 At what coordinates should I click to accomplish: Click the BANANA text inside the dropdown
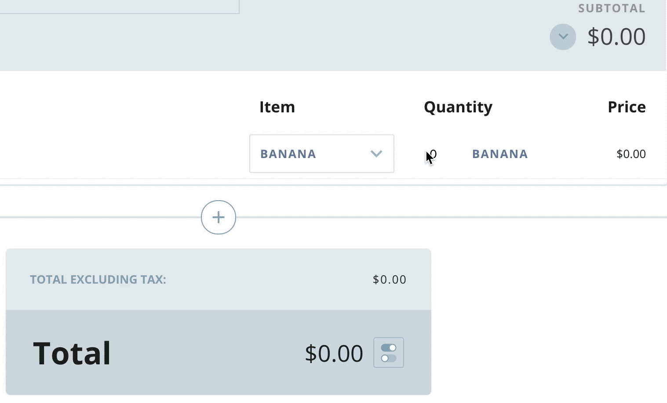[x=288, y=154]
